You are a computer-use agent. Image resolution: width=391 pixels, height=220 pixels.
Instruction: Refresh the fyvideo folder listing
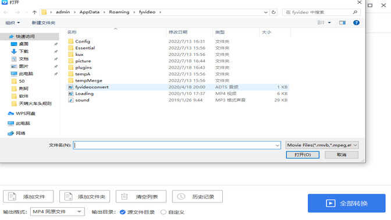pyautogui.click(x=273, y=12)
